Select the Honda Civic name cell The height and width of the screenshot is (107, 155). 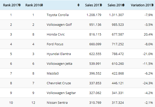(56, 34)
